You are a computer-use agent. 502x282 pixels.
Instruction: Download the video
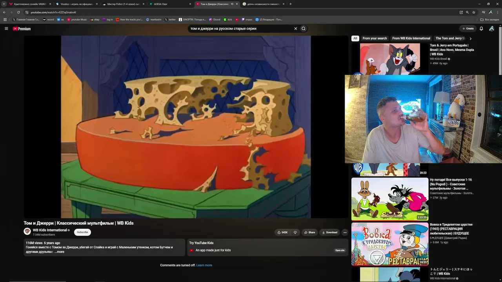coord(330,232)
